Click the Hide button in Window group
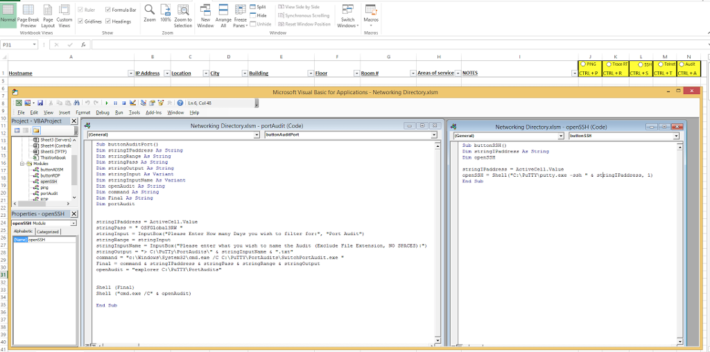This screenshot has height=352, width=710. (258, 15)
